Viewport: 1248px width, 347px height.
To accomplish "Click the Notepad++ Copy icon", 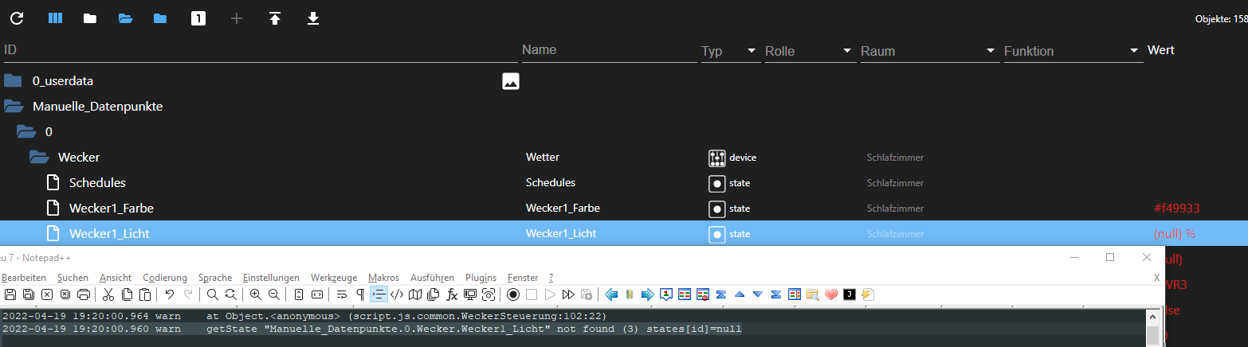I will (x=127, y=294).
